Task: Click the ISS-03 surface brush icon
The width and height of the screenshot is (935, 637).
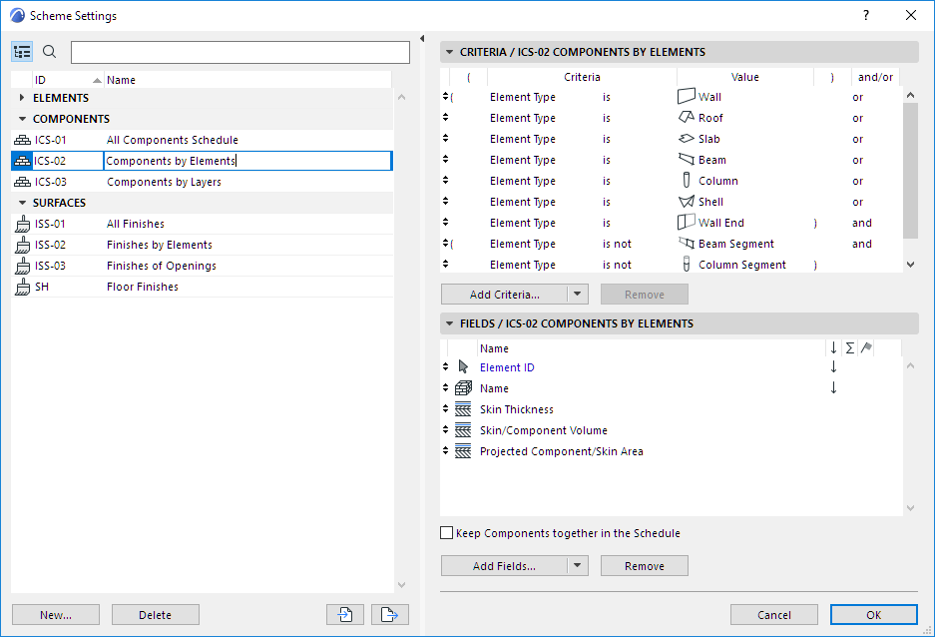Action: 22,266
